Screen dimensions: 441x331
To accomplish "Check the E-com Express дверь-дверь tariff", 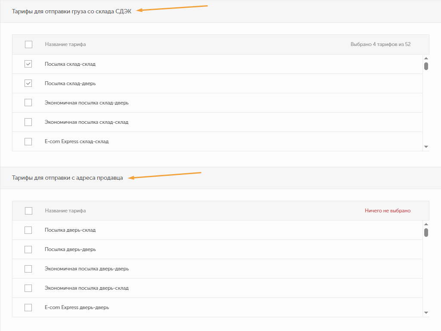I will tap(28, 307).
